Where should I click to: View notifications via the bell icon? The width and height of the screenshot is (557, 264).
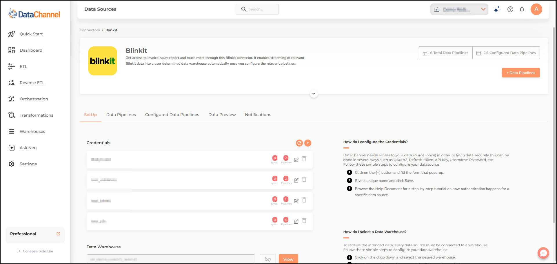pyautogui.click(x=522, y=9)
